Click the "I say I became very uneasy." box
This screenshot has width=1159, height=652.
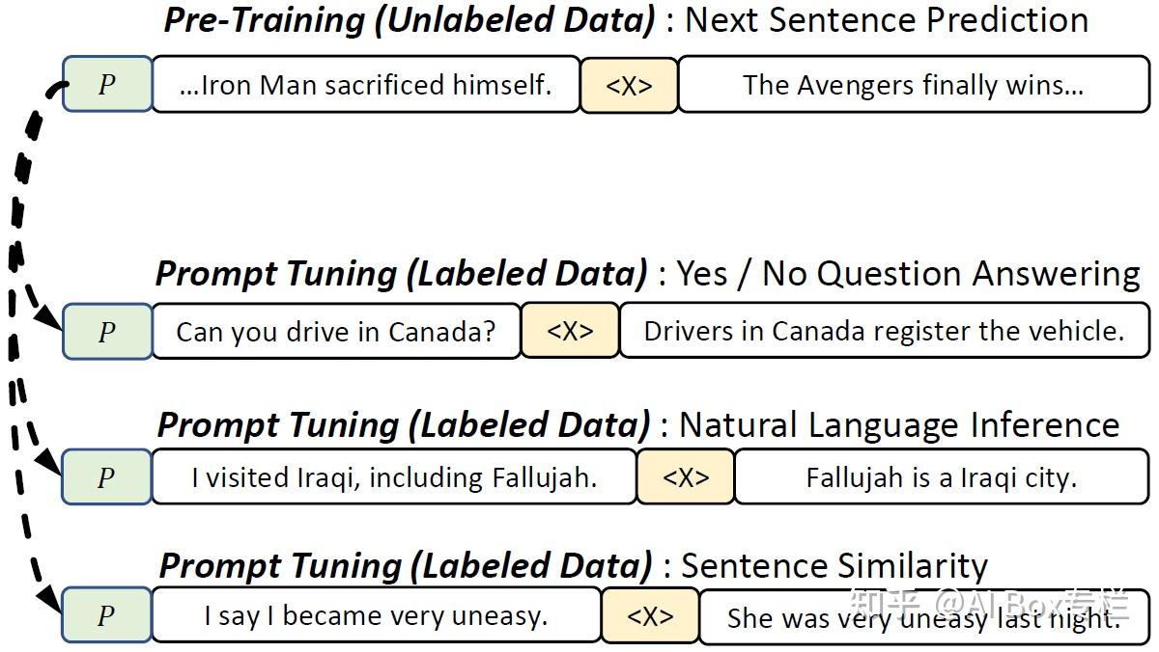[376, 615]
